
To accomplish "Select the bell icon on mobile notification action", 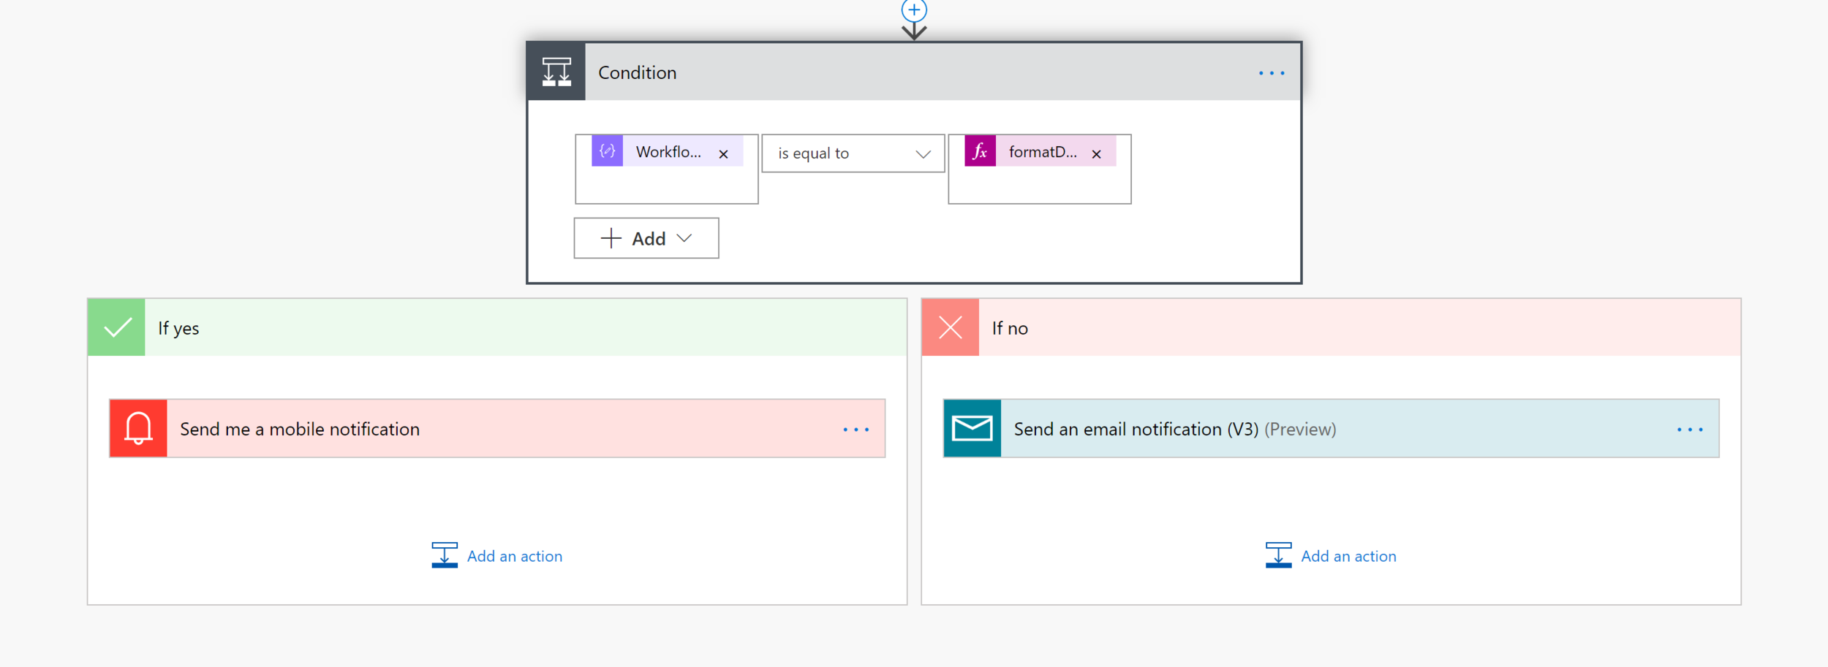I will (x=137, y=428).
